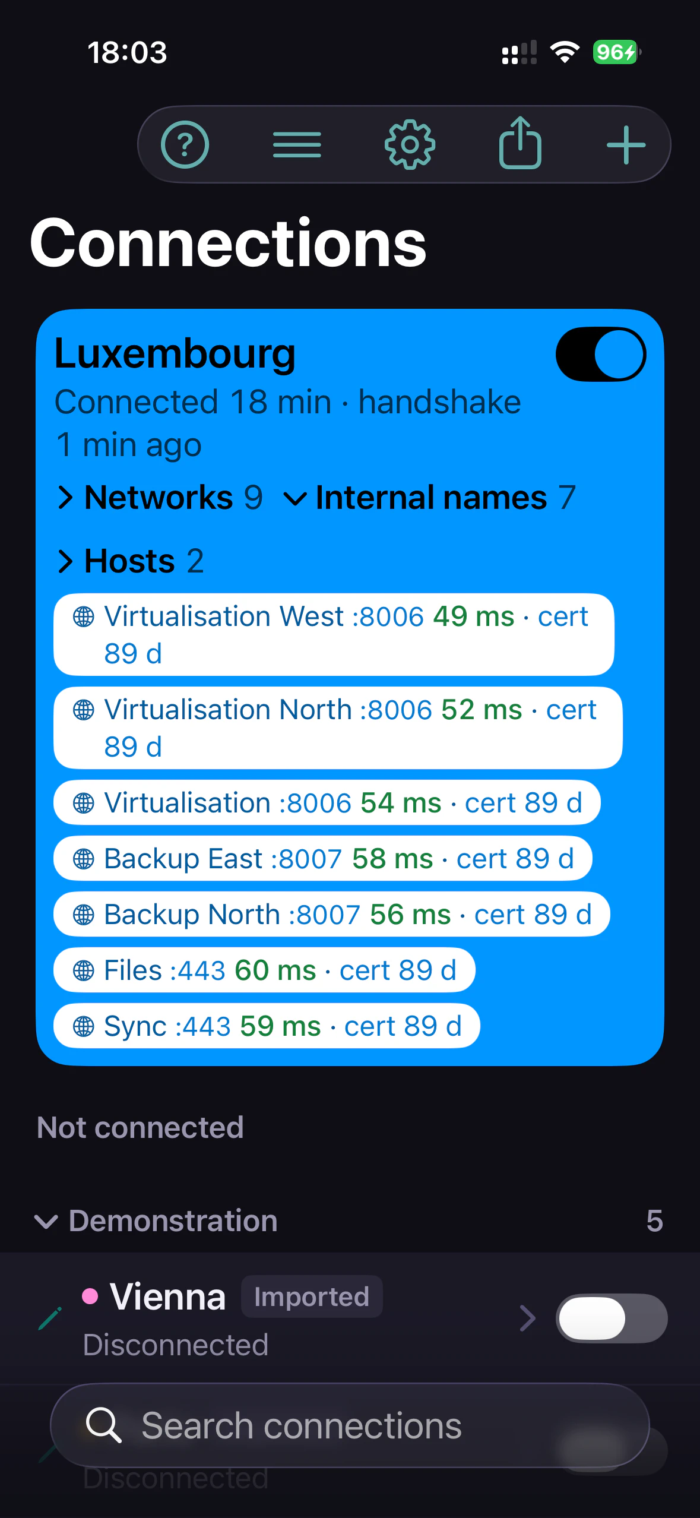This screenshot has height=1518, width=700.
Task: Tap the Vienna connection name
Action: coord(167,1296)
